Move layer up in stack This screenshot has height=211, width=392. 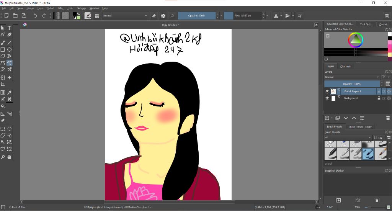(354, 118)
